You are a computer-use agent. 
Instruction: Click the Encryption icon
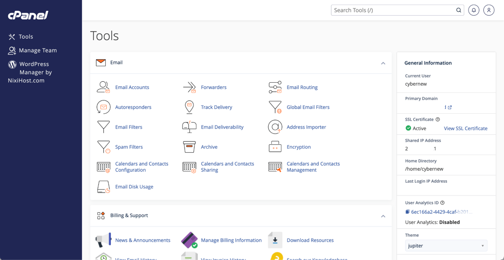(x=275, y=147)
